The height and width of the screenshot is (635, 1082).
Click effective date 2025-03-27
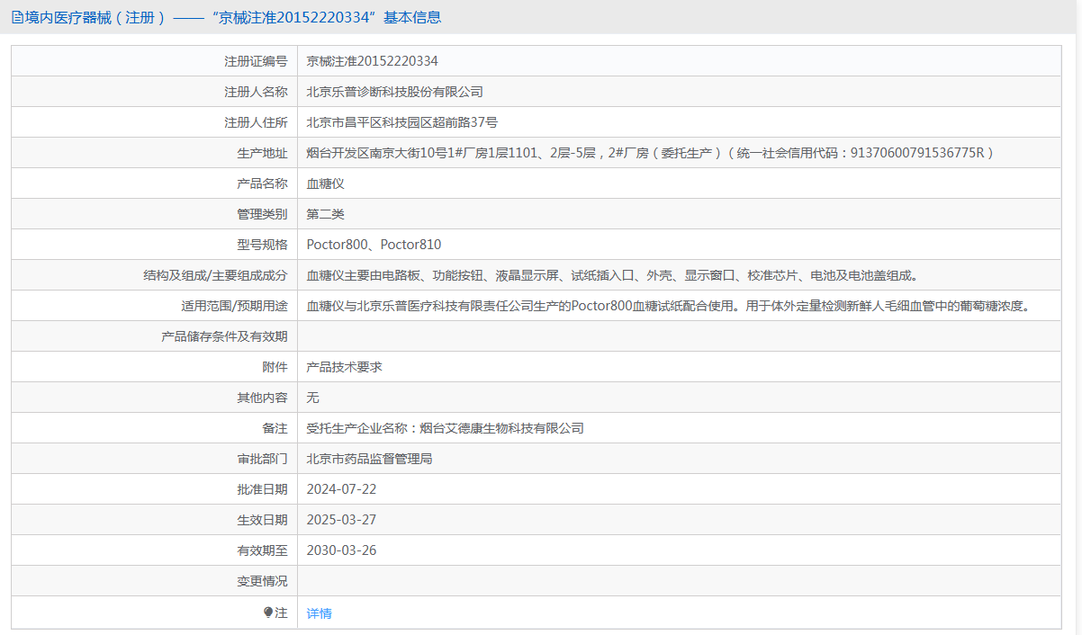341,520
